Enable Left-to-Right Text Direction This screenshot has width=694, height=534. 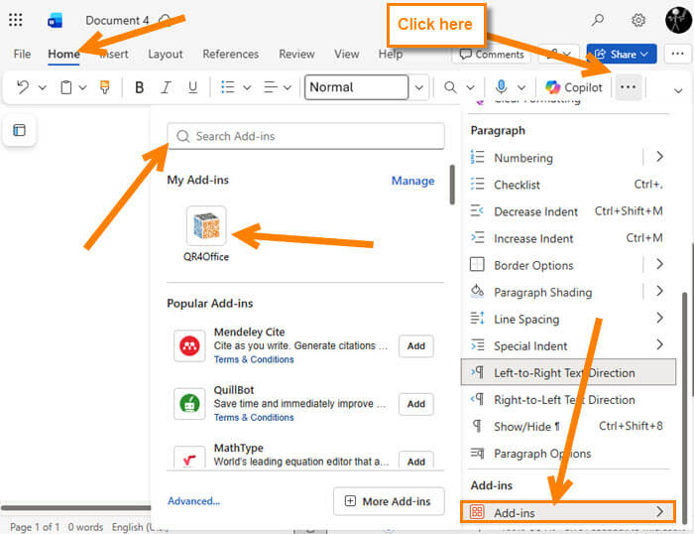point(564,373)
